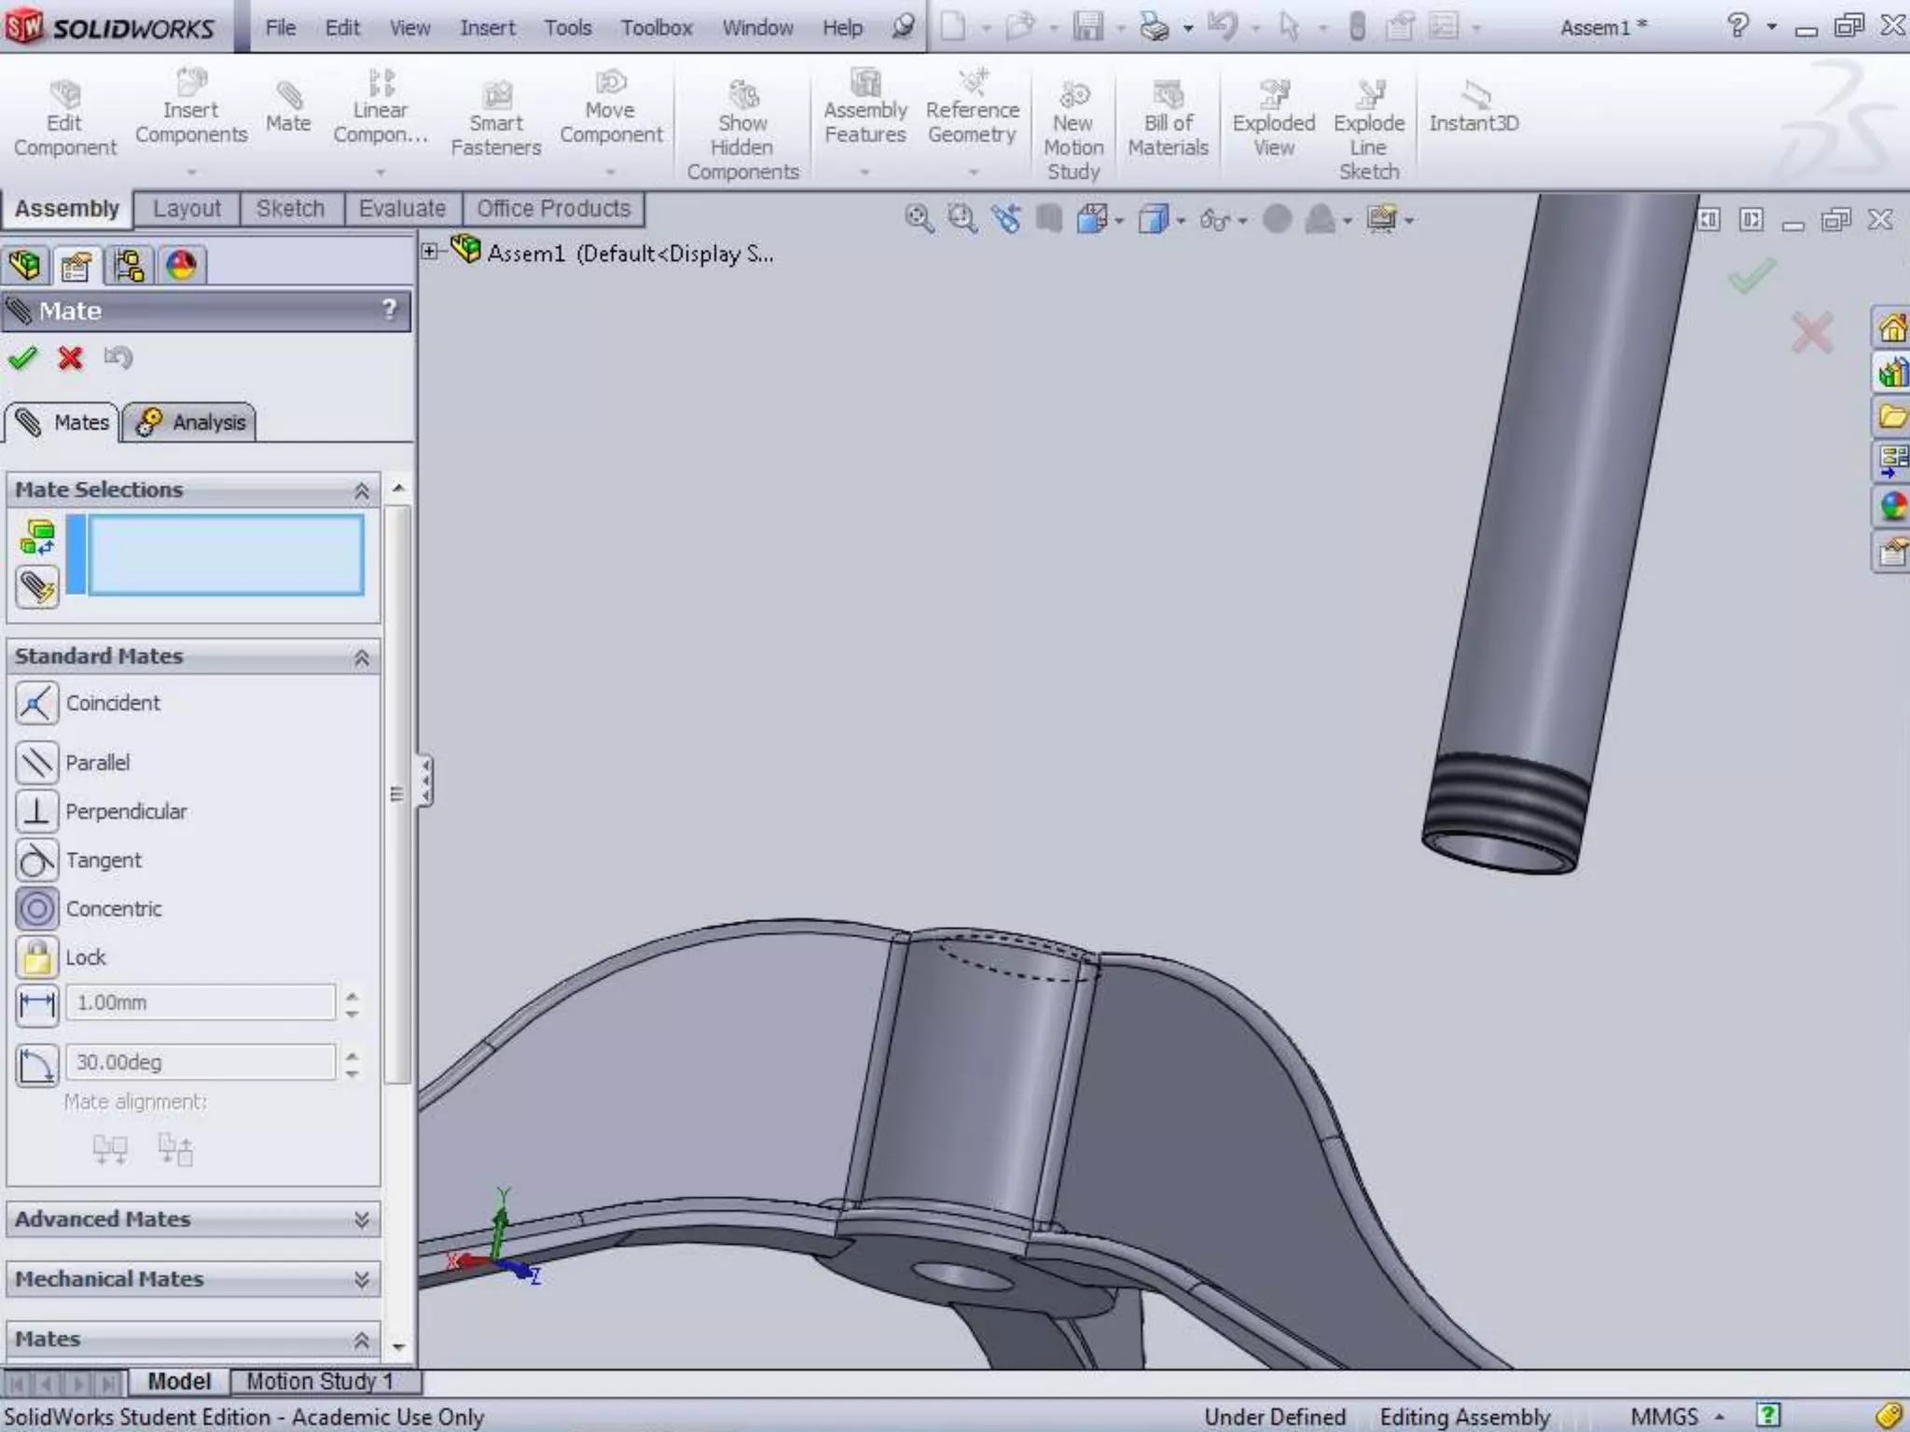Viewport: 1910px width, 1432px height.
Task: Click the Perpendicular mate icon
Action: [37, 811]
